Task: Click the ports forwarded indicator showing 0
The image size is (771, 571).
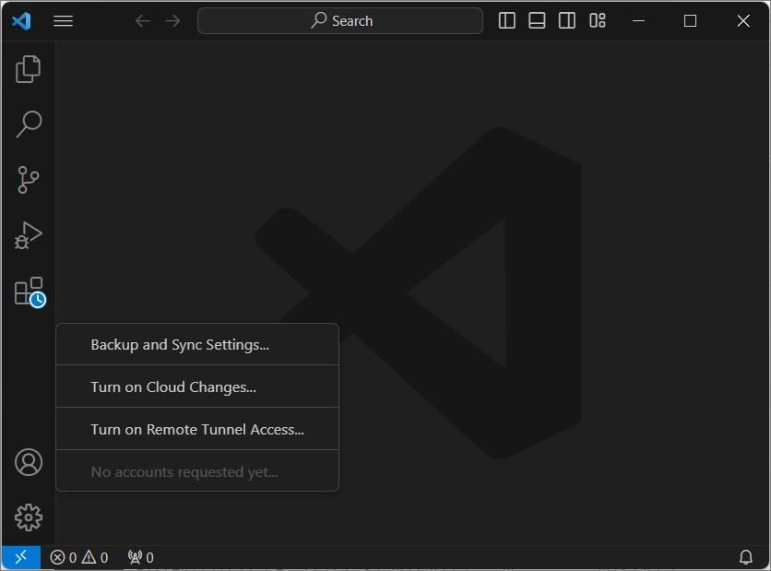Action: pos(140,557)
